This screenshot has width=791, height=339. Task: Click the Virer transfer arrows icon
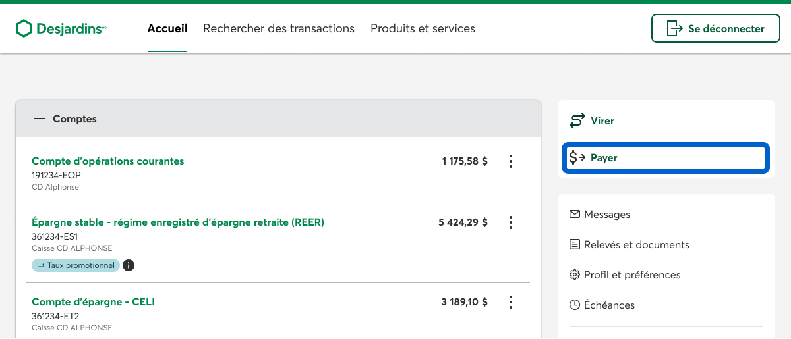[x=577, y=121]
